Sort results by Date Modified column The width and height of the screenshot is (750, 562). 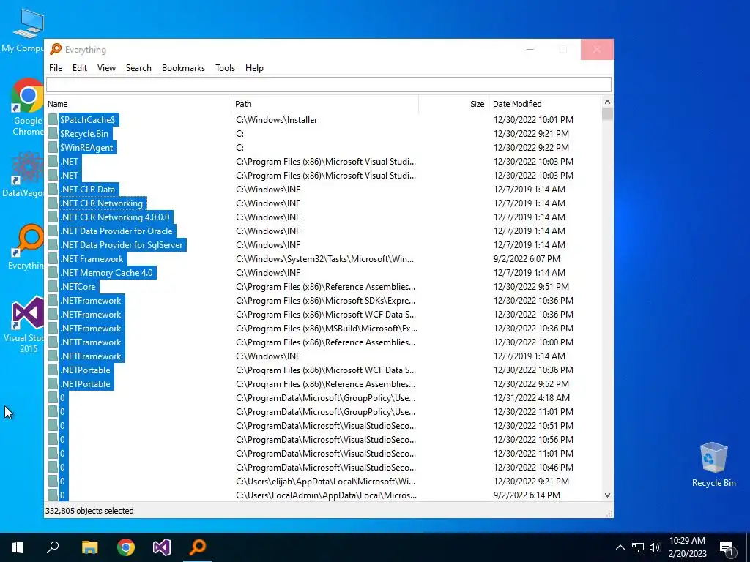click(x=544, y=104)
